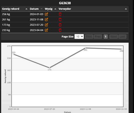Edit the 256 kg weight record

click(46, 14)
